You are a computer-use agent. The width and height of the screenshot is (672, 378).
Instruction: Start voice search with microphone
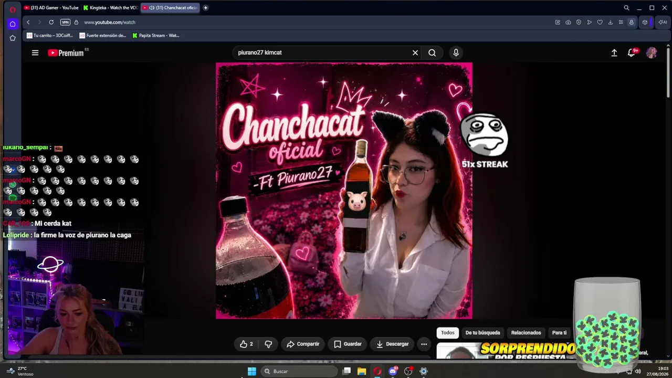tap(456, 52)
